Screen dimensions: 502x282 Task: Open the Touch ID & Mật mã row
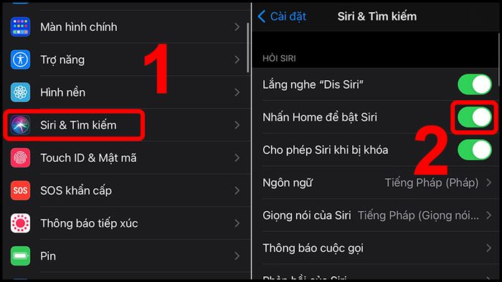coord(127,157)
